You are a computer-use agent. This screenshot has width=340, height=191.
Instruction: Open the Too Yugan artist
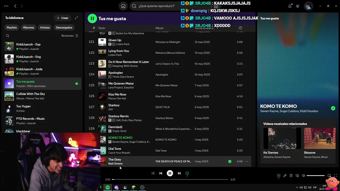[x=42, y=108]
